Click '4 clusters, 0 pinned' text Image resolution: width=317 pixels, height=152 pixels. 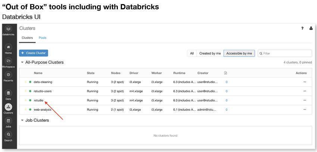click(298, 63)
